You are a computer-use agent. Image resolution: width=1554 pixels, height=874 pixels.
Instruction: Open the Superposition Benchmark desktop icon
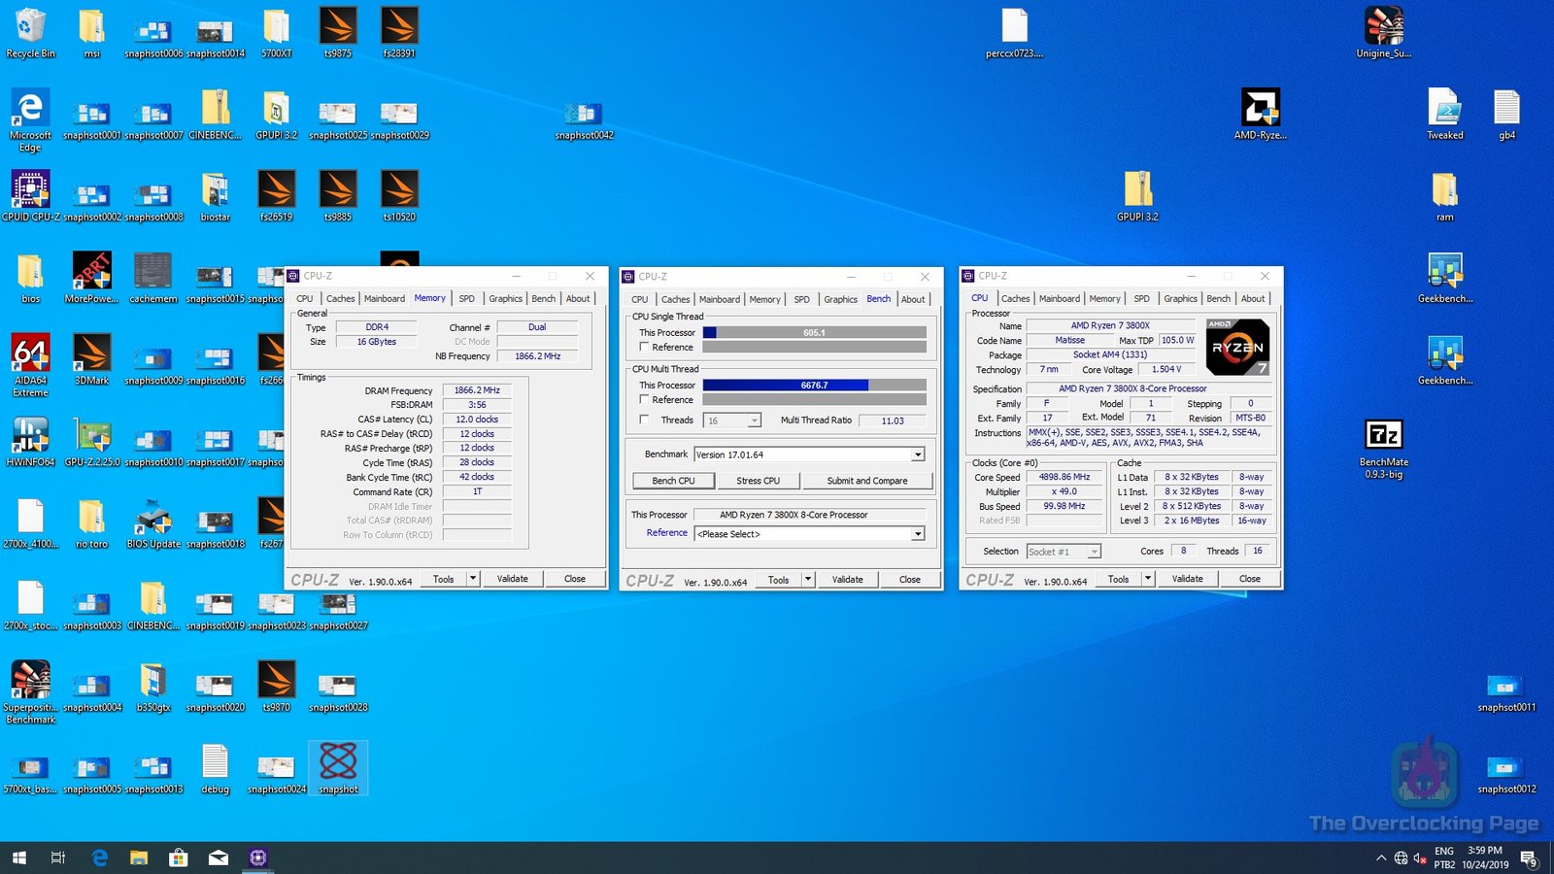[x=30, y=680]
